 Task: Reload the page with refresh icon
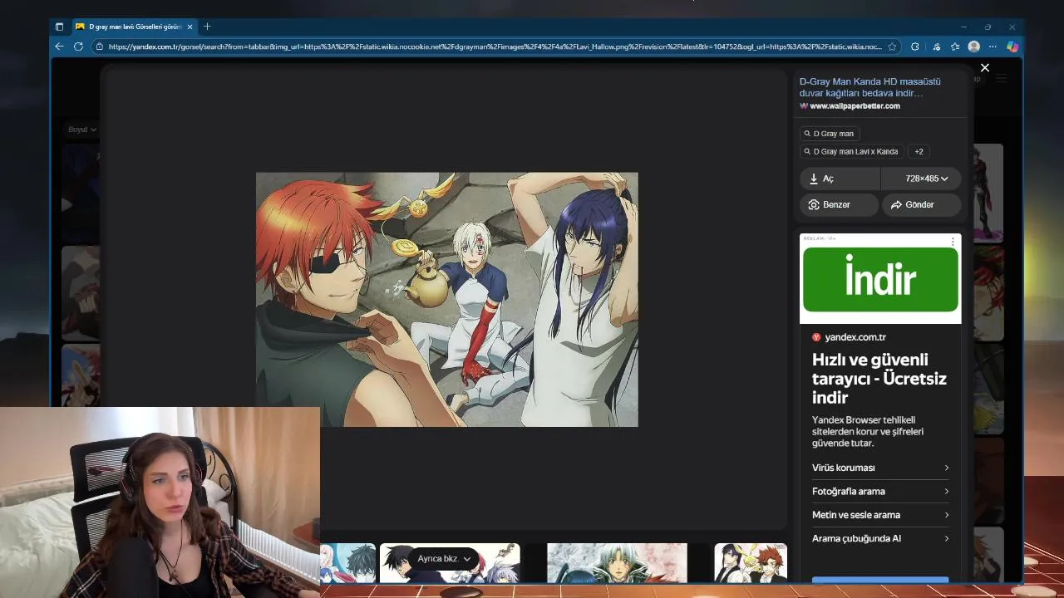click(78, 47)
